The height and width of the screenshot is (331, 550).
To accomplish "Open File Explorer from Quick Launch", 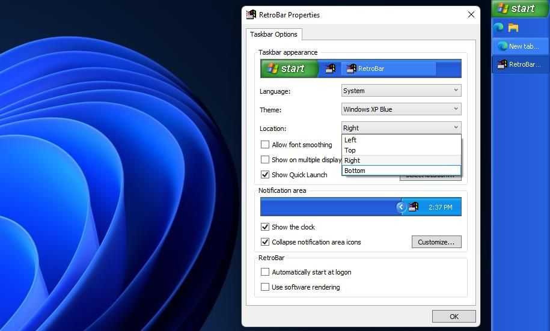I will click(x=513, y=28).
